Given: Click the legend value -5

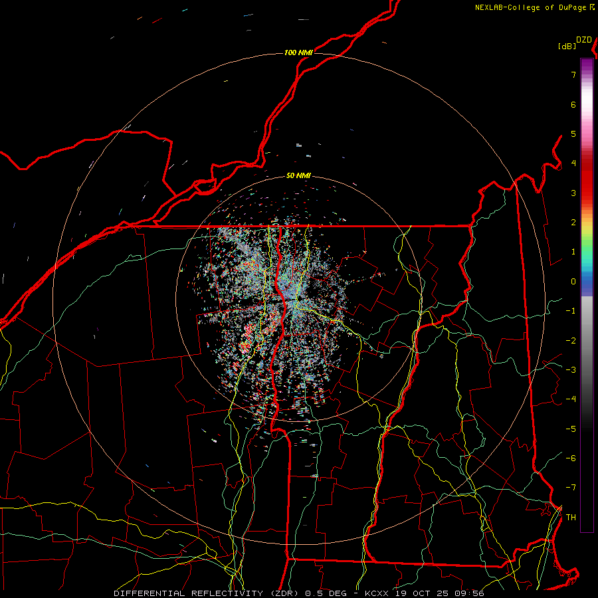Looking at the screenshot, I should 571,429.
